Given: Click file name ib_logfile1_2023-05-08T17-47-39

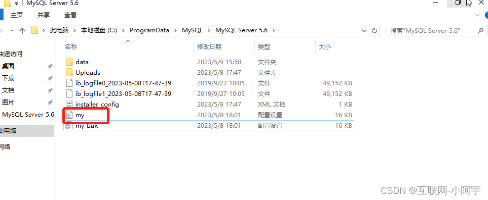Looking at the screenshot, I should (123, 93).
